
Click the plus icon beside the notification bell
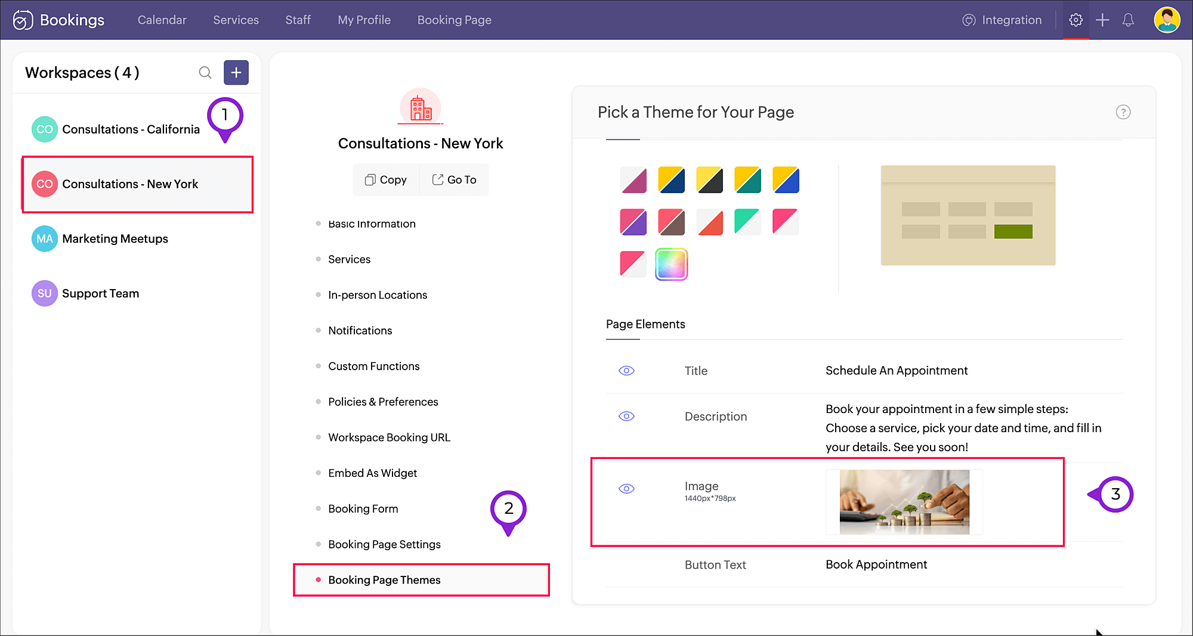point(1102,20)
